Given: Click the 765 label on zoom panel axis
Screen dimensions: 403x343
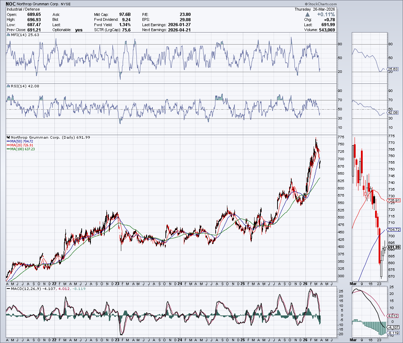Looking at the screenshot, I should pos(392,149).
